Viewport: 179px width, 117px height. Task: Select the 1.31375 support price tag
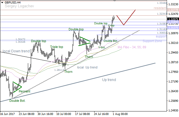pyautogui.click(x=172, y=27)
